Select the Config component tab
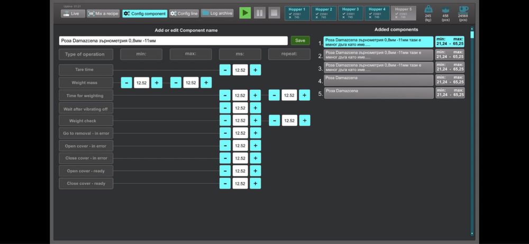Screen dimensions: 529x244 point(145,14)
